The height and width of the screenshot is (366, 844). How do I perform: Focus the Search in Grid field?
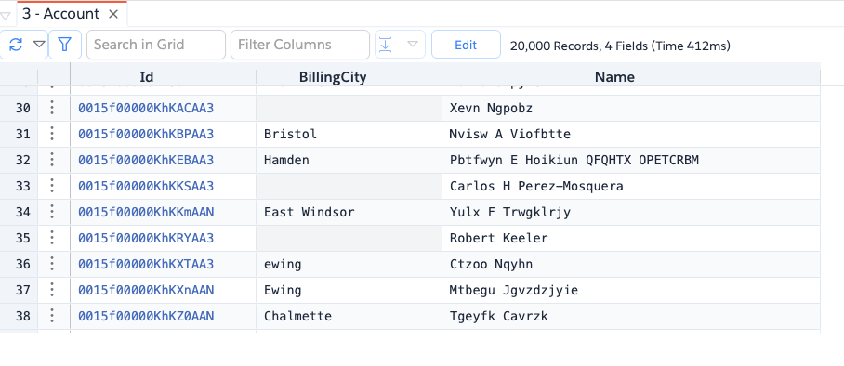coord(156,45)
